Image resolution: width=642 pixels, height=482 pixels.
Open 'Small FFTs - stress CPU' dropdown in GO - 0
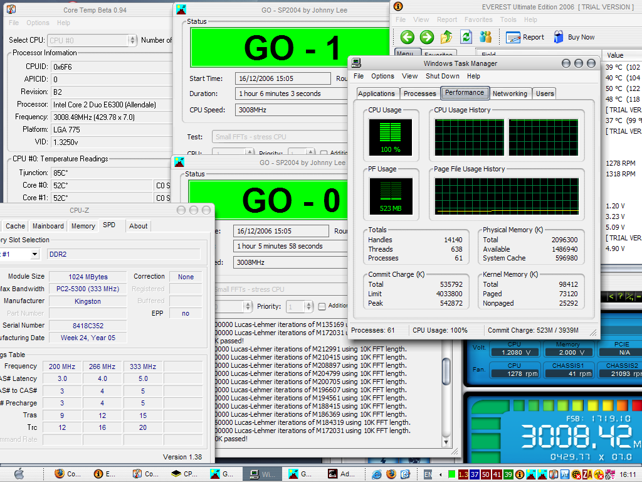pos(282,289)
